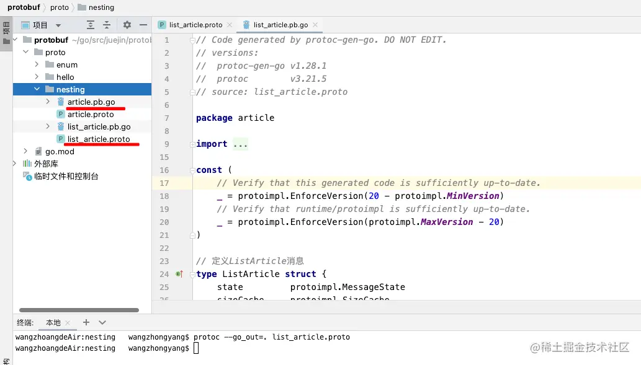Click 'package article' on line 7

(x=235, y=118)
